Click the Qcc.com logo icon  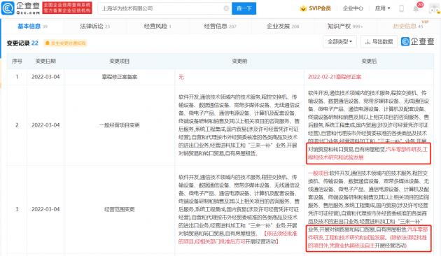pos(8,8)
